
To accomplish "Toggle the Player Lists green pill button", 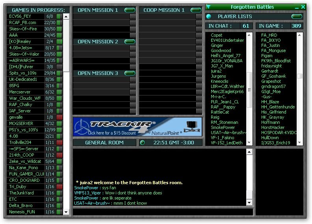I will tap(297, 17).
